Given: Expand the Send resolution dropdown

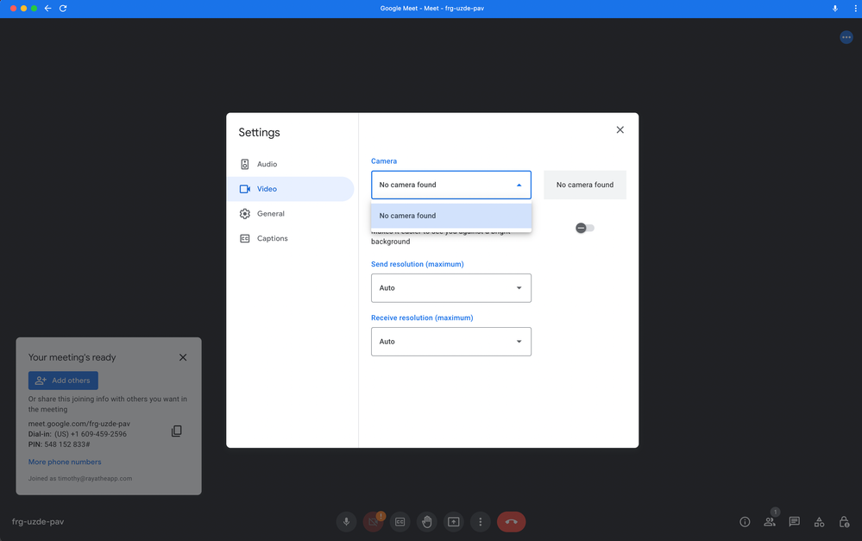Looking at the screenshot, I should [x=450, y=288].
